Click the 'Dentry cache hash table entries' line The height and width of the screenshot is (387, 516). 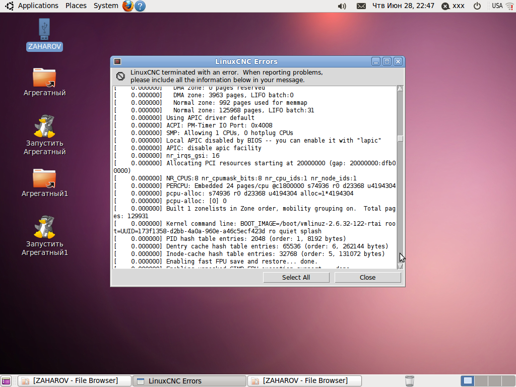coord(251,246)
